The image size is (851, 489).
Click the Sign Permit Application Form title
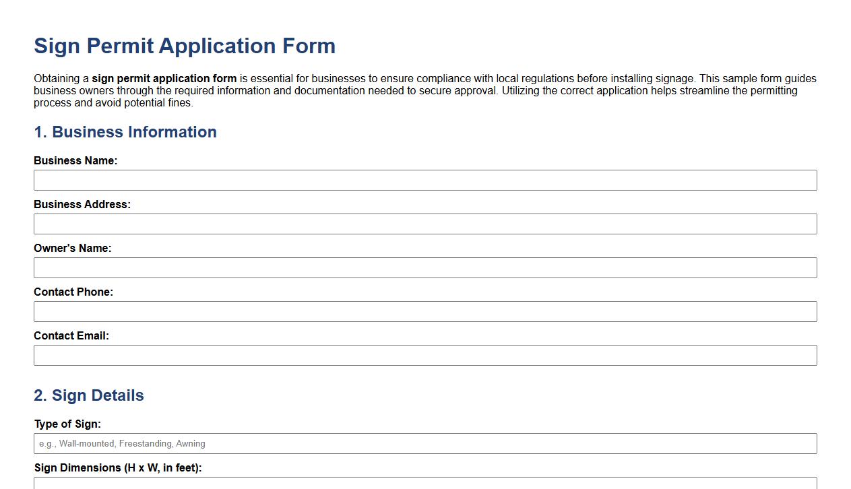coord(185,46)
